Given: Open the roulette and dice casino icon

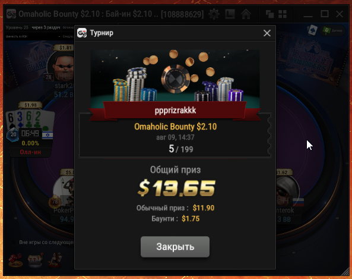Looking at the screenshot, I should coord(15,261).
